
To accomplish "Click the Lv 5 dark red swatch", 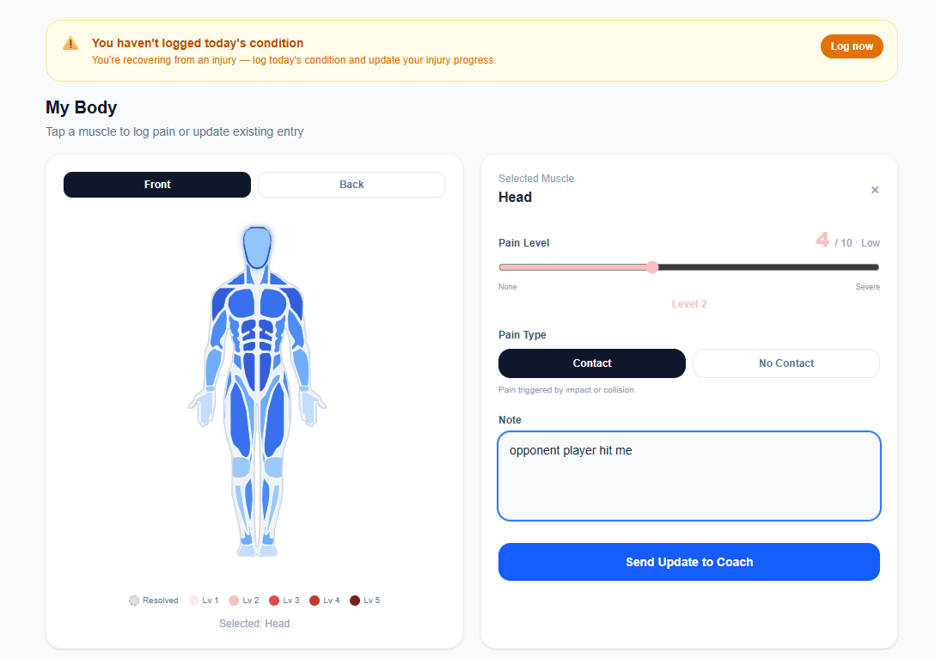I will click(355, 601).
